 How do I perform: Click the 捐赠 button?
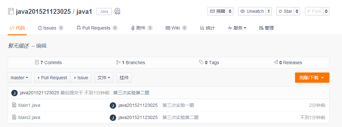(217, 11)
